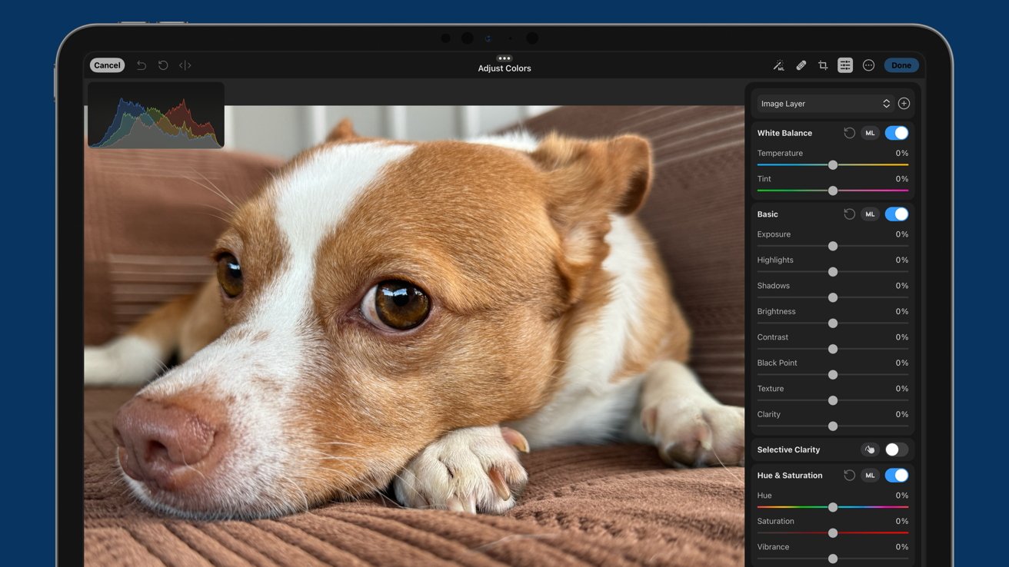Viewport: 1009px width, 567px height.
Task: Toggle split comparison view icon
Action: (185, 65)
